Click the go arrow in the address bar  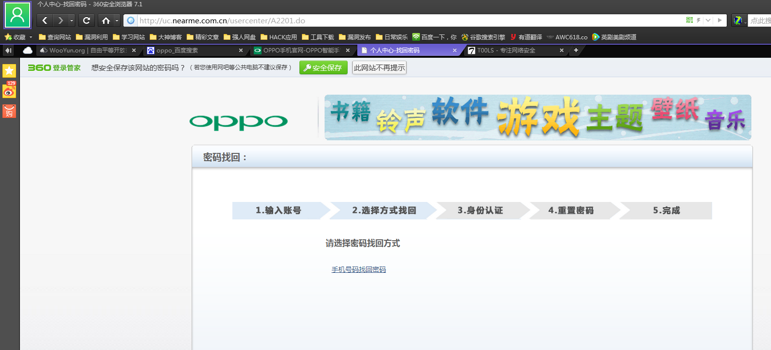720,20
